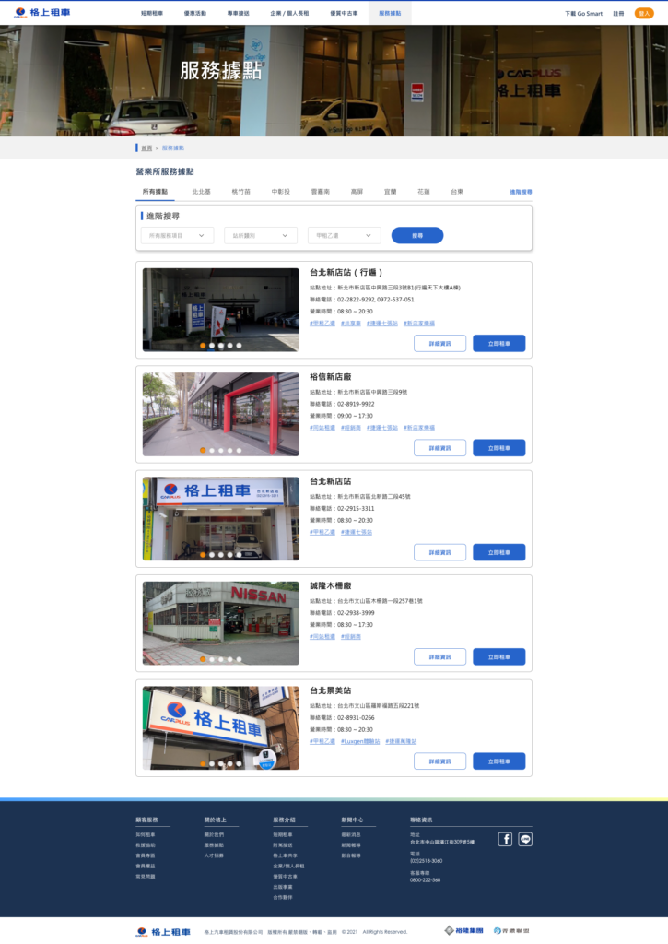Click the footer 格上租車 logo

(163, 932)
